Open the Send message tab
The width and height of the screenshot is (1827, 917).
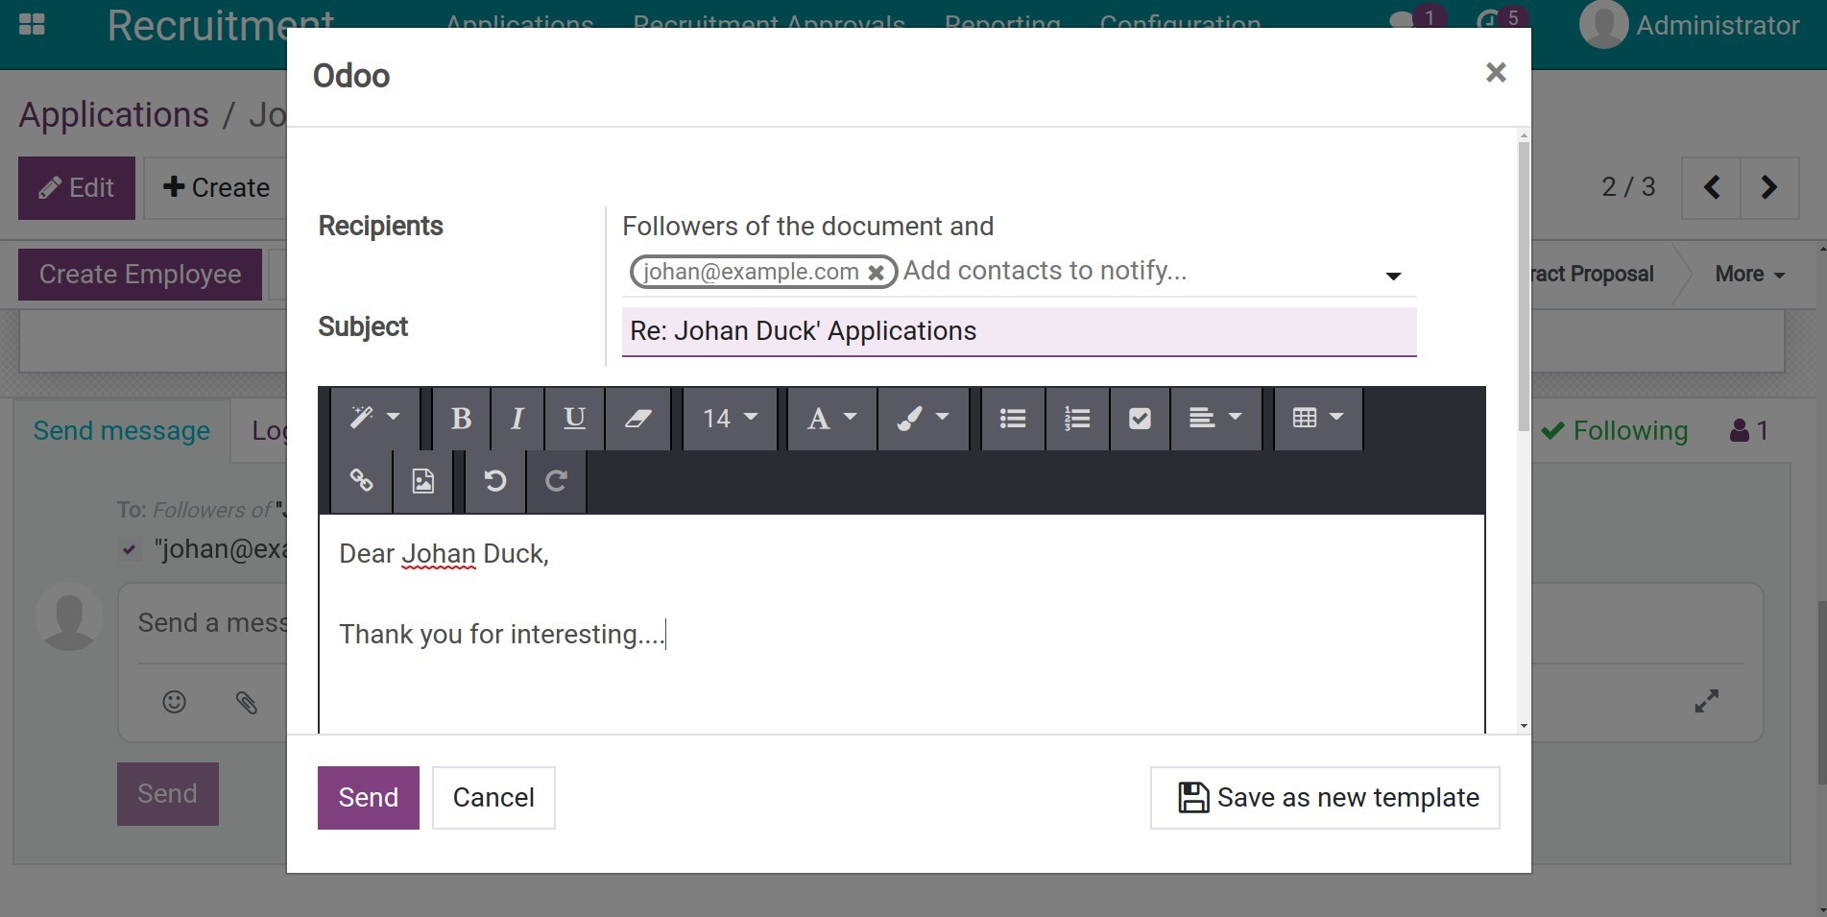tap(121, 431)
